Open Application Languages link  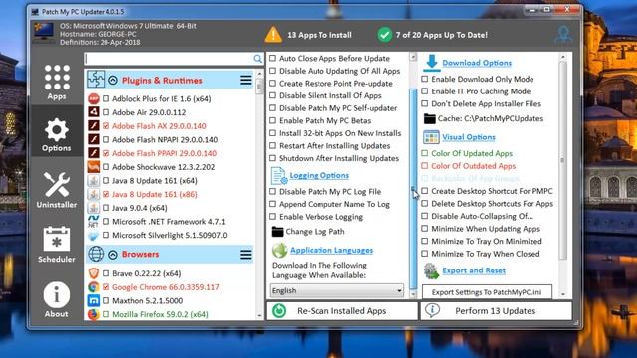(331, 250)
